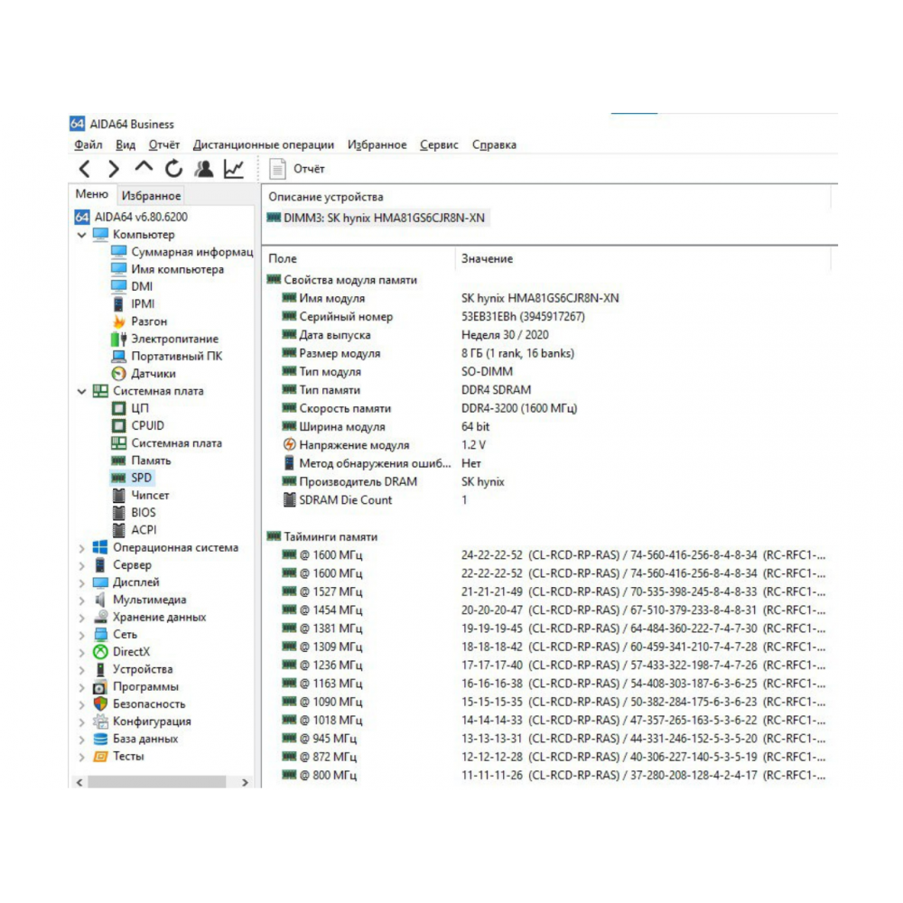
Task: Go forward with the right arrow toolbar icon
Action: tap(114, 169)
